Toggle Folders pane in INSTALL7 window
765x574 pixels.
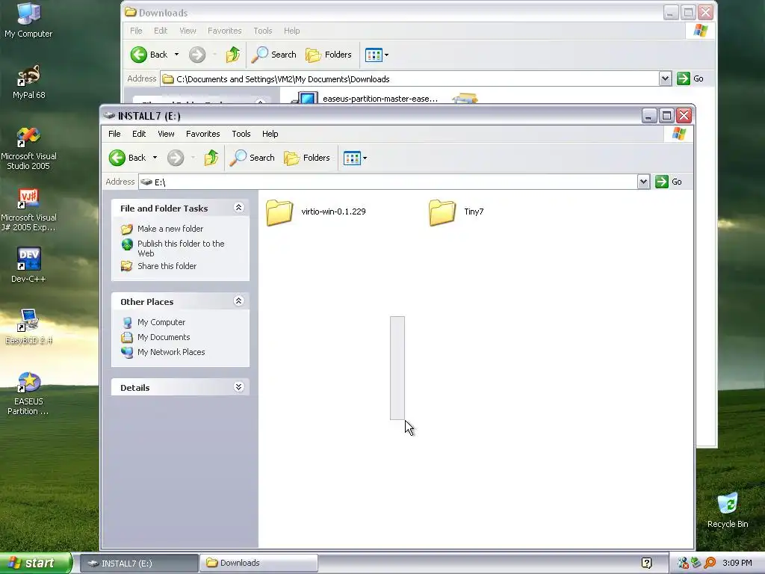tap(307, 158)
